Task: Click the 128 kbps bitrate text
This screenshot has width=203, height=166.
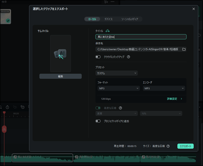Action: (106, 99)
